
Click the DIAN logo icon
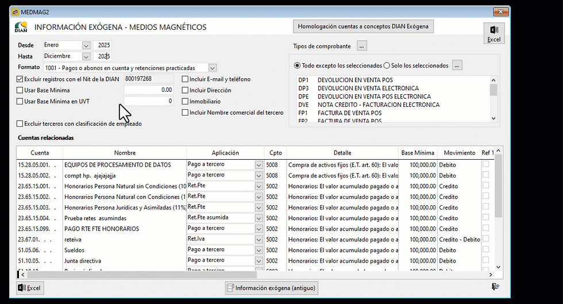(x=21, y=27)
